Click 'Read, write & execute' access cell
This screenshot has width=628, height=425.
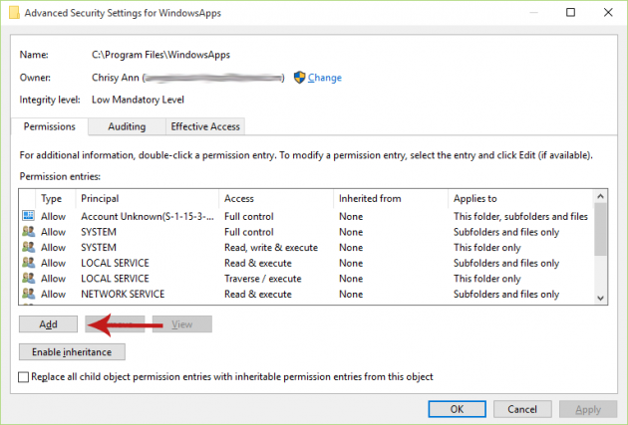coord(271,248)
